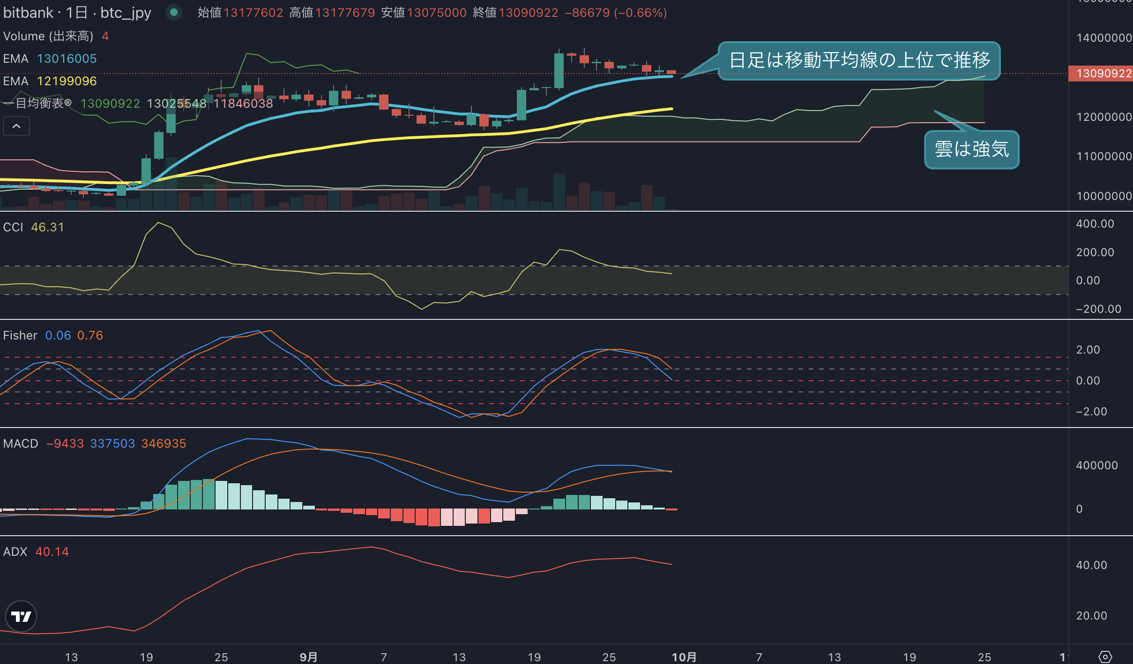
Task: Open chart settings hexagon icon
Action: (1105, 657)
